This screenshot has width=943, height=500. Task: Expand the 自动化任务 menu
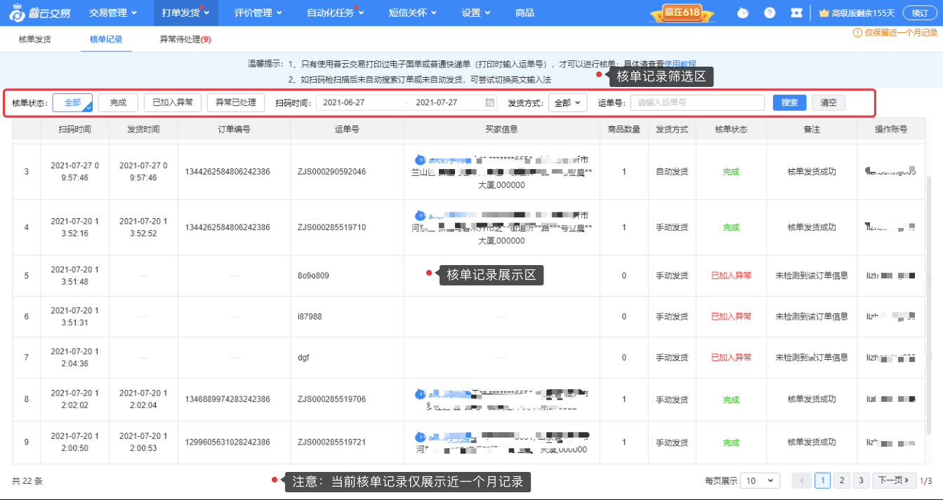pos(336,13)
